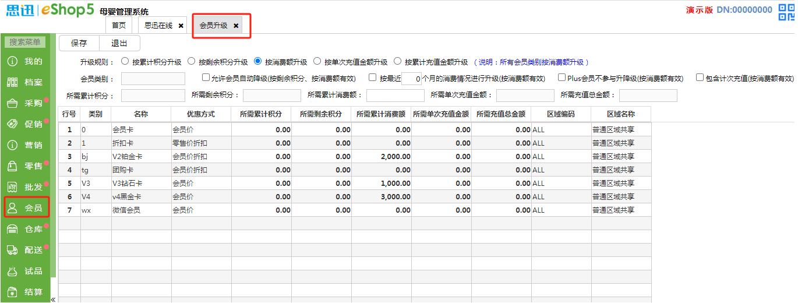
Task: Select 按累计积分升级 radio button
Action: (125, 61)
